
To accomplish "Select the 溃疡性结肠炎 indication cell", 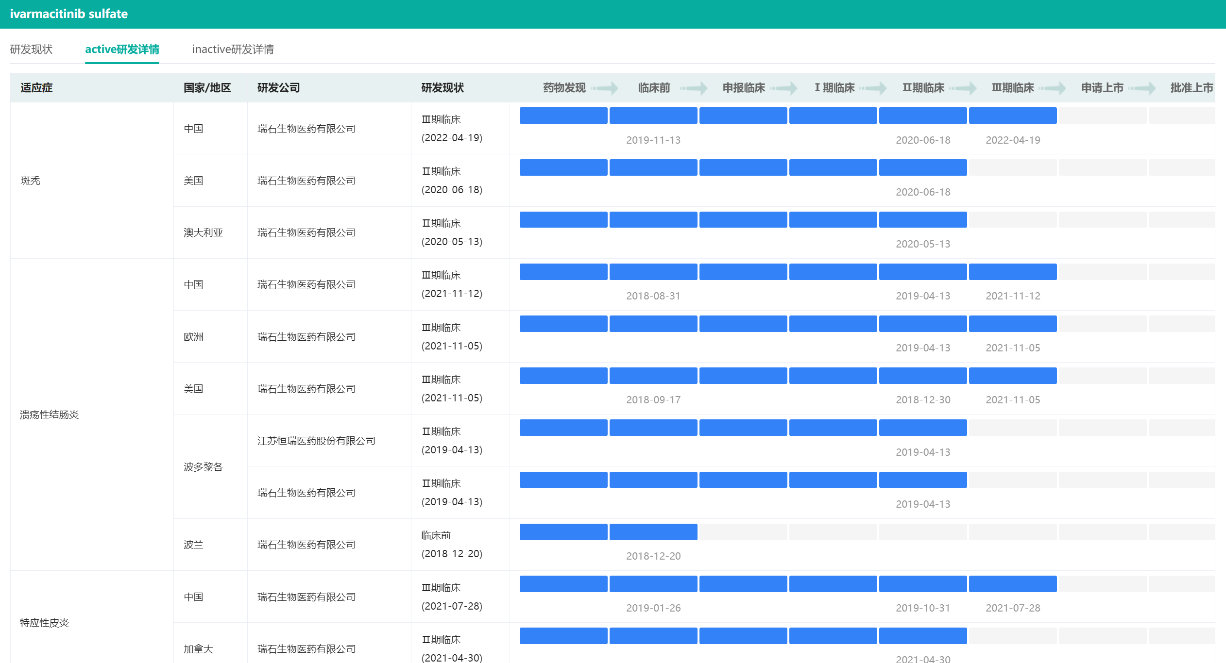I will [49, 414].
